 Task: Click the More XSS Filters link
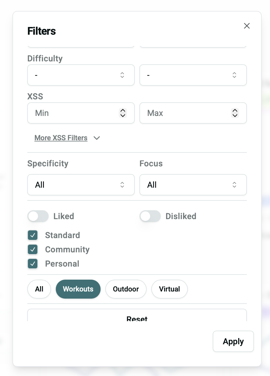click(61, 138)
